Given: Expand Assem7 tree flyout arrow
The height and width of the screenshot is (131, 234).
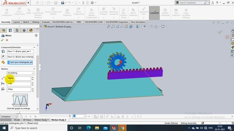Looking at the screenshot, I should tap(41, 27).
